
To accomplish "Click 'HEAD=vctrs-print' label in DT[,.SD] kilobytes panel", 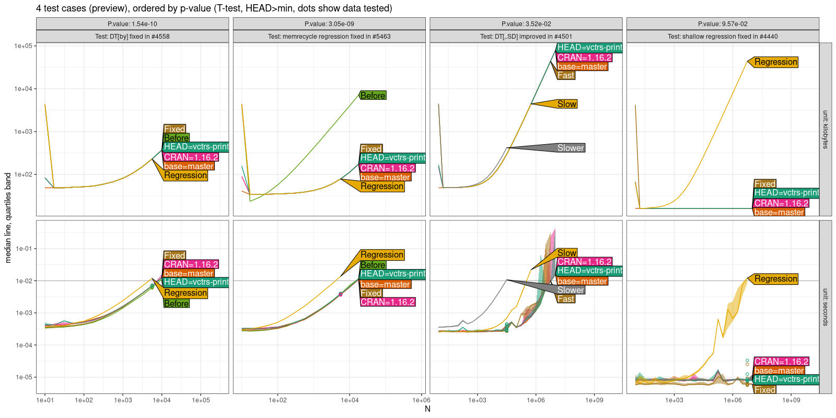I will coord(590,48).
